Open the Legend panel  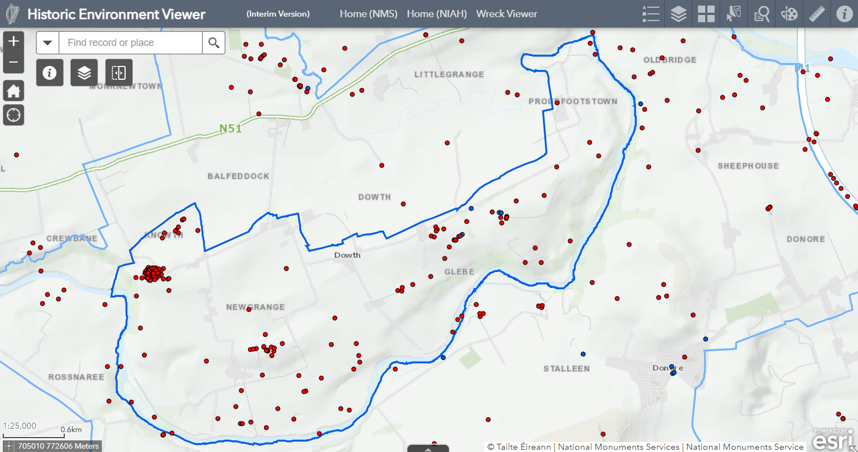pos(650,13)
